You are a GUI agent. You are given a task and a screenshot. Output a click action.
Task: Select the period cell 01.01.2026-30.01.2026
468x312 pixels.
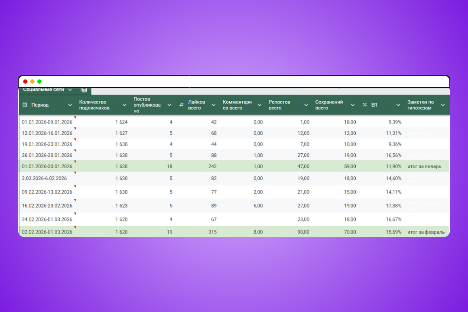47,166
